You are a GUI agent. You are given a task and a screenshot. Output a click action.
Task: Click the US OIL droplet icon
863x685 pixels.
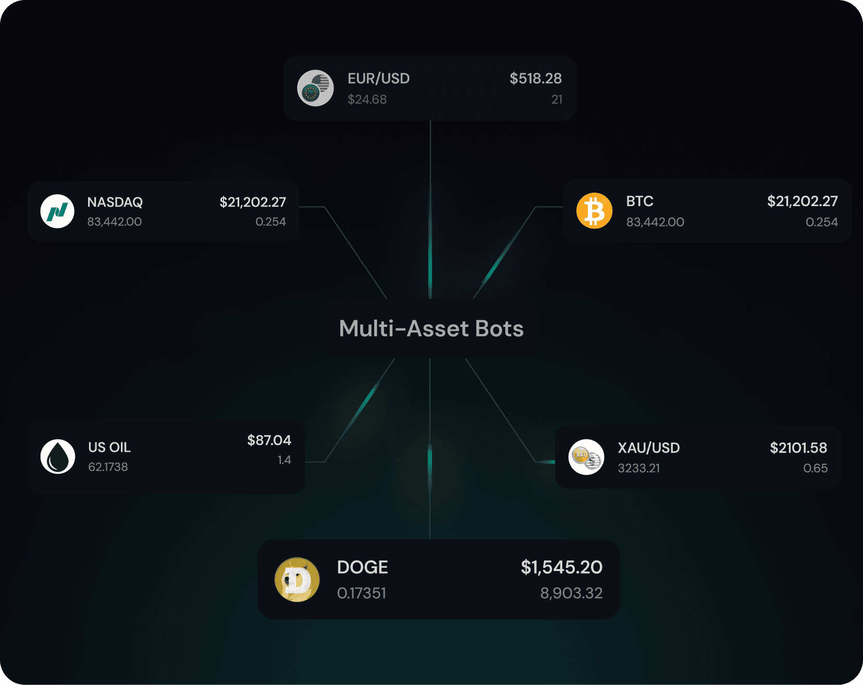[x=58, y=456]
